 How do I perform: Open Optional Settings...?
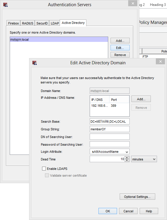coord(137,197)
